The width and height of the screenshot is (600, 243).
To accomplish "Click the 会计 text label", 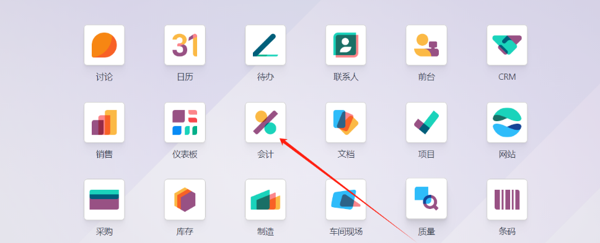I will pyautogui.click(x=265, y=155).
